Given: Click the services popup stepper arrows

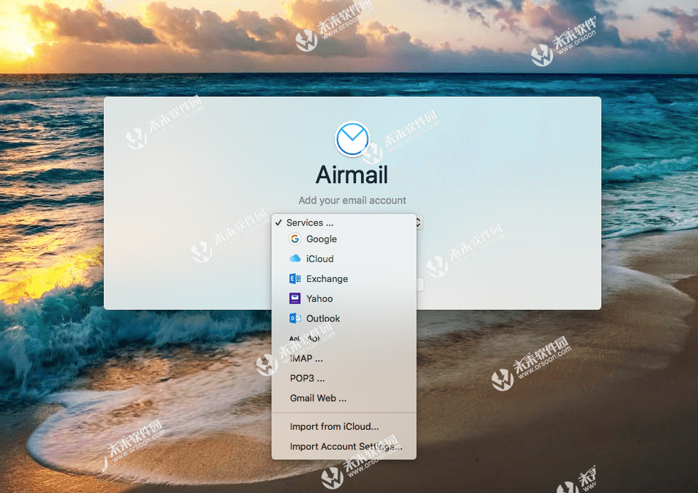Looking at the screenshot, I should tap(419, 222).
